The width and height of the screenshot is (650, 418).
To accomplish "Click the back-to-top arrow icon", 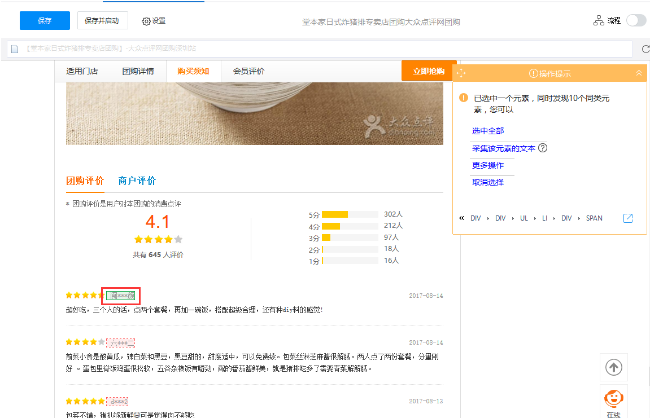I will [613, 367].
